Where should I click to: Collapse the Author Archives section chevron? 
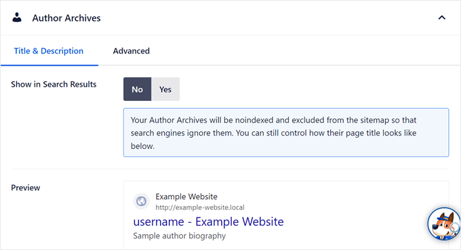pyautogui.click(x=441, y=18)
